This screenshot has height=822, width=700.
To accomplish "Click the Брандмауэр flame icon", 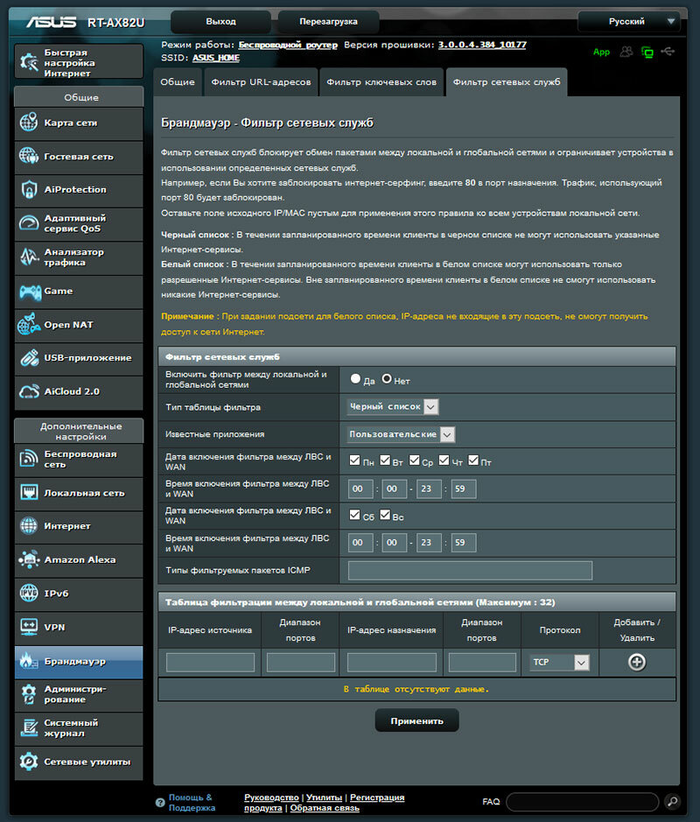I will point(29,661).
